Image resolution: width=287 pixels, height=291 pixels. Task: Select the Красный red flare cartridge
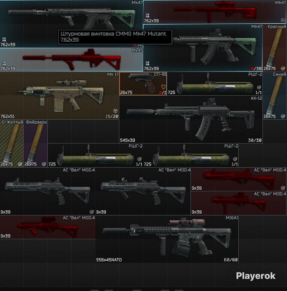coord(275,48)
